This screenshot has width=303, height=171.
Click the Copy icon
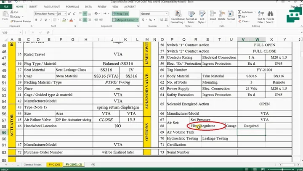[12, 17]
